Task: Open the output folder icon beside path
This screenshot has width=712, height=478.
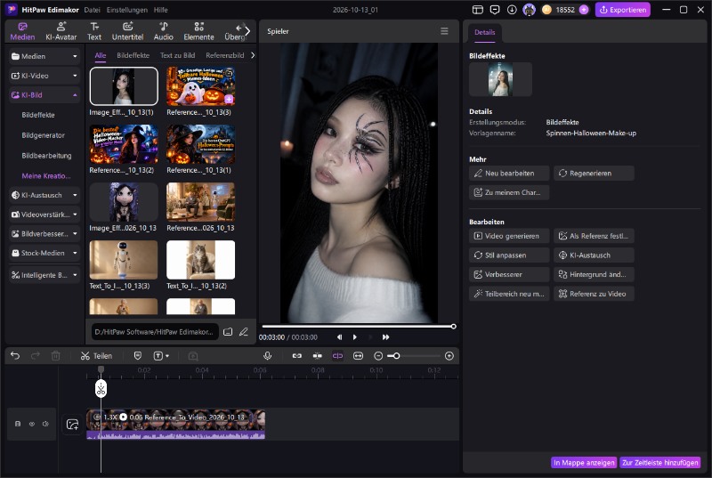Action: click(x=228, y=332)
